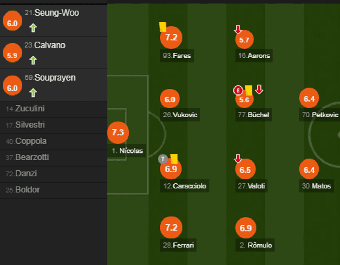
Task: Click green sub-in arrow under Seung-Woo
Action: pyautogui.click(x=33, y=28)
